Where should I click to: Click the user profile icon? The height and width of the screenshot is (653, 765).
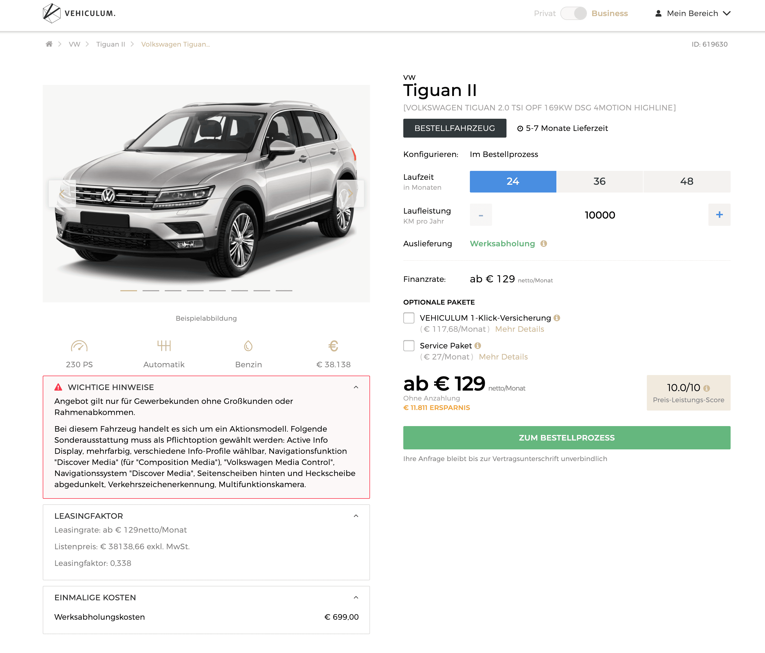(x=658, y=13)
